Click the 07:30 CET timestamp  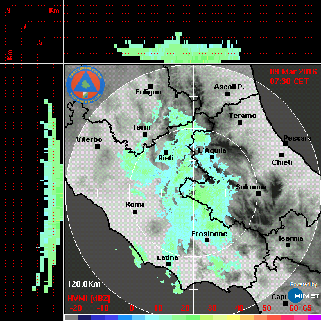pyautogui.click(x=289, y=82)
